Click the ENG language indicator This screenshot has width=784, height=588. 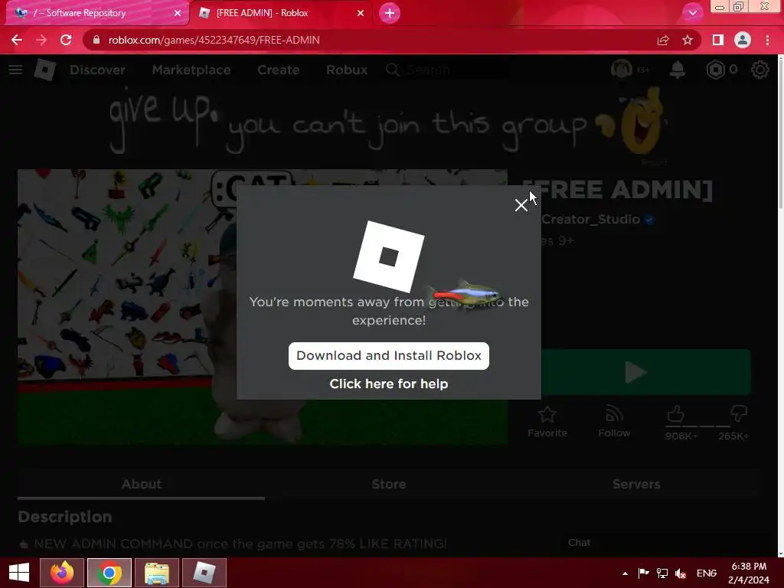pyautogui.click(x=707, y=573)
